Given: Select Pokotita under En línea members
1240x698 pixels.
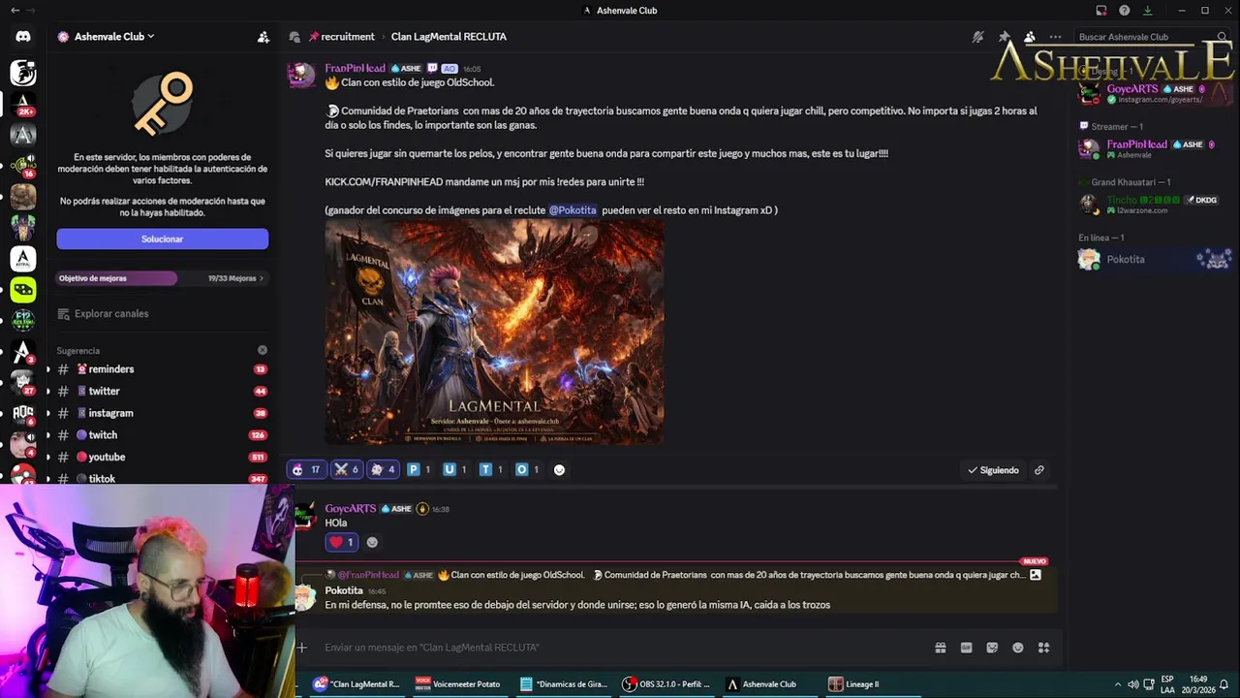Looking at the screenshot, I should (1153, 259).
